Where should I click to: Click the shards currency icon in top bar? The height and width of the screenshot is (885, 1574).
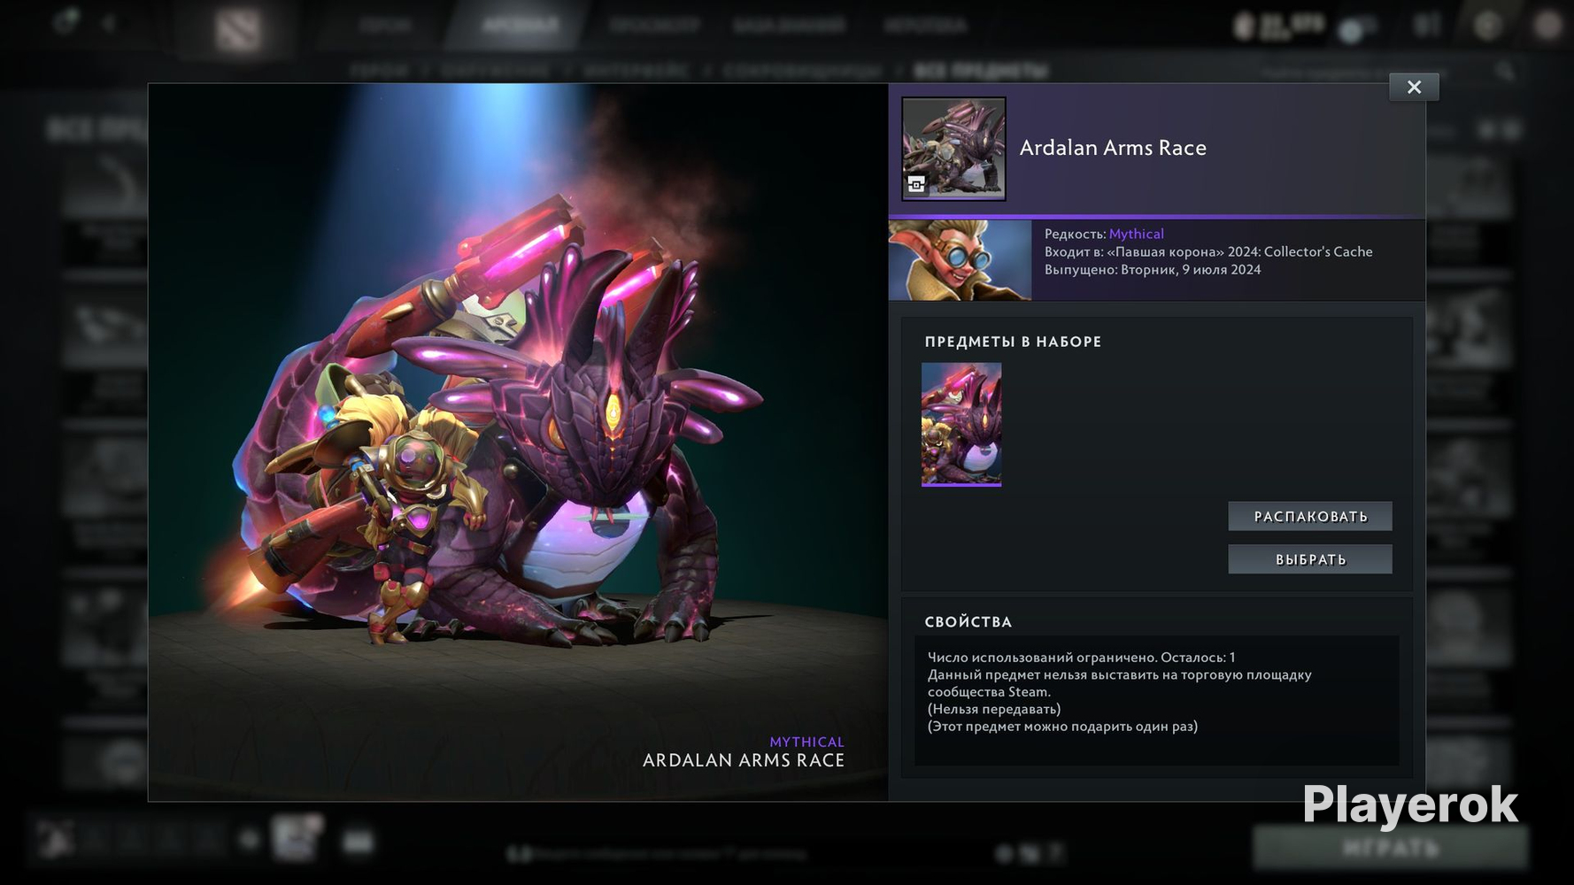(x=1351, y=31)
